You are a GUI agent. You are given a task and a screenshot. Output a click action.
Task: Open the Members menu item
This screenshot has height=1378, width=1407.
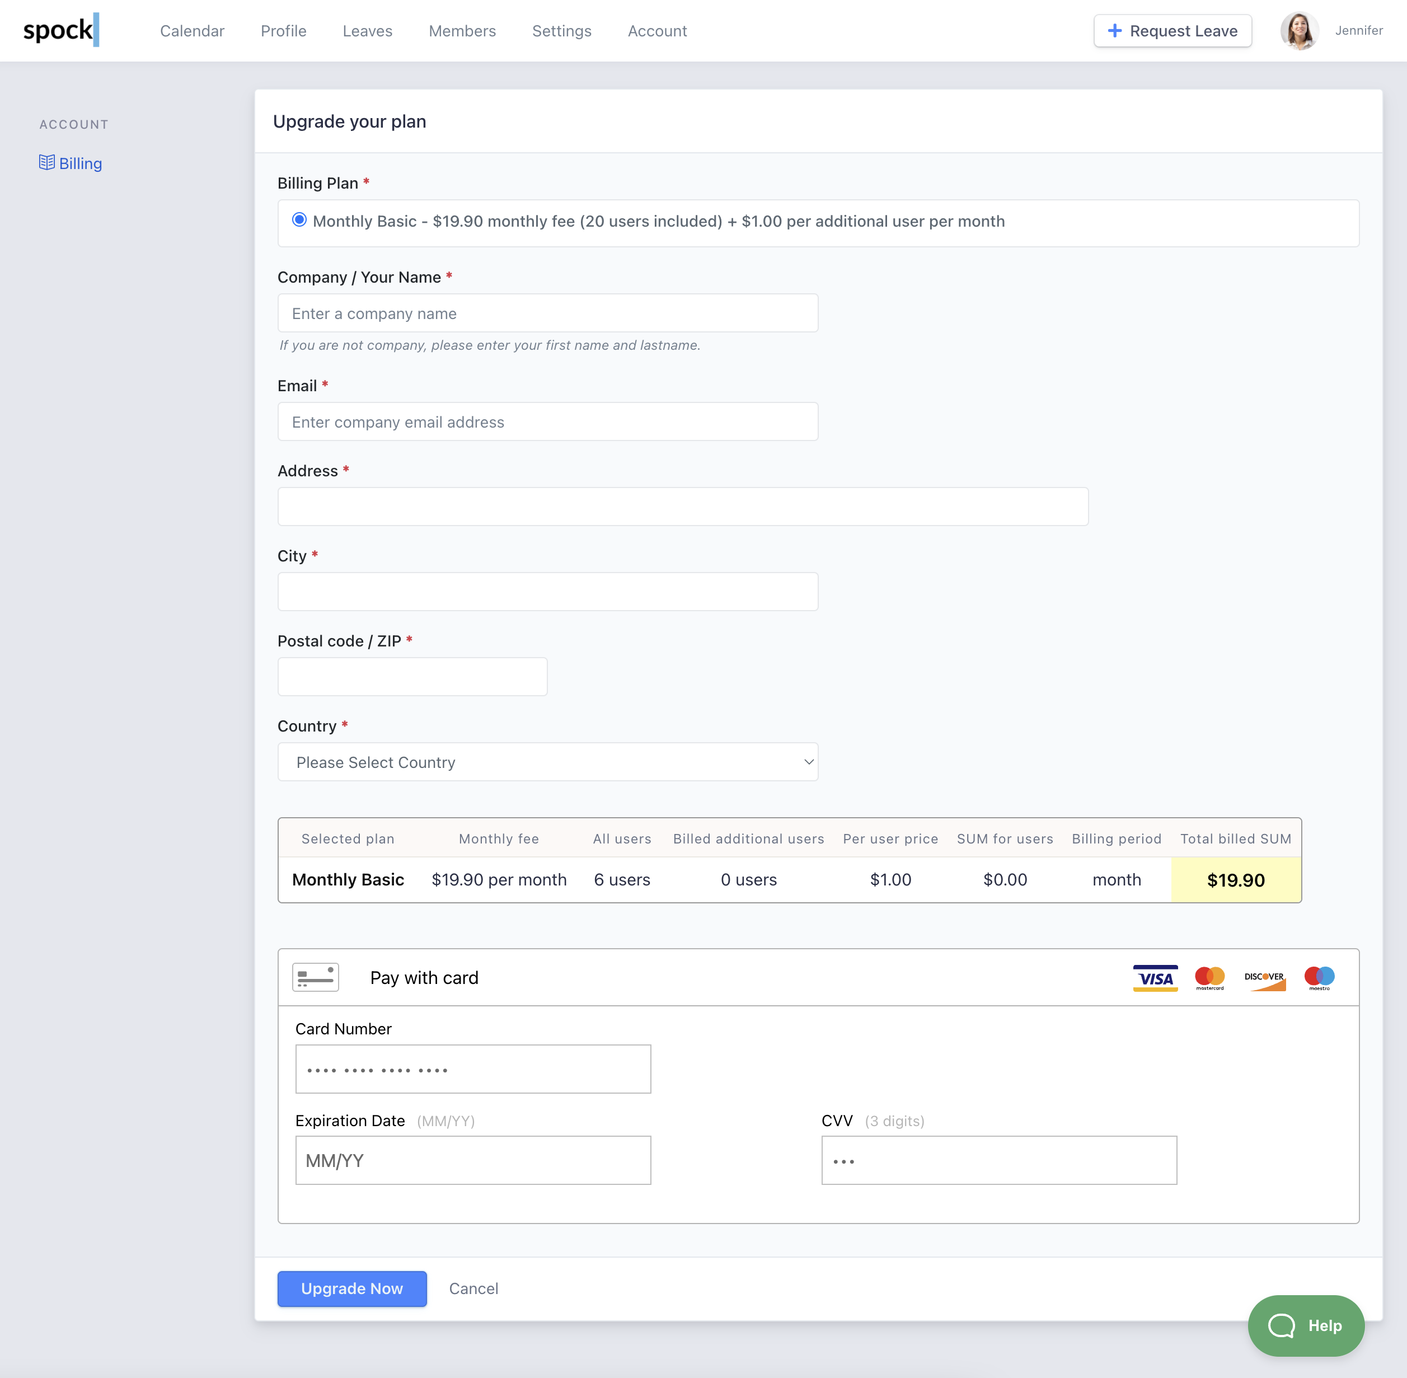click(462, 31)
